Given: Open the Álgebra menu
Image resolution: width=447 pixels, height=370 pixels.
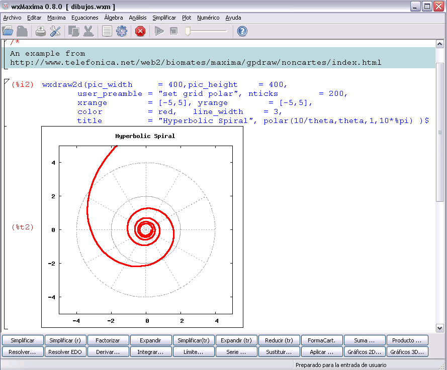Looking at the screenshot, I should [114, 18].
